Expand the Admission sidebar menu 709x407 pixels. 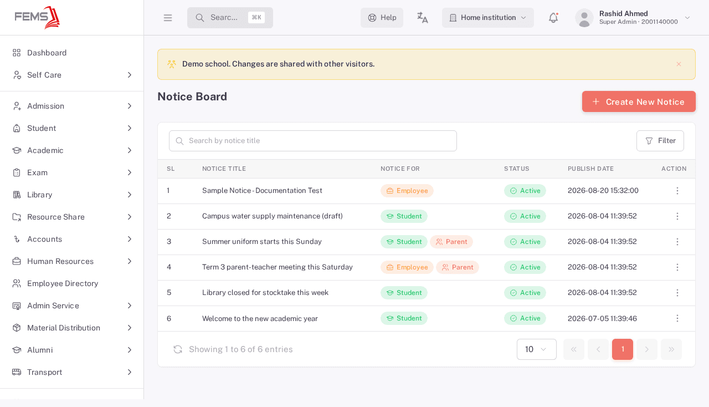[x=72, y=106]
